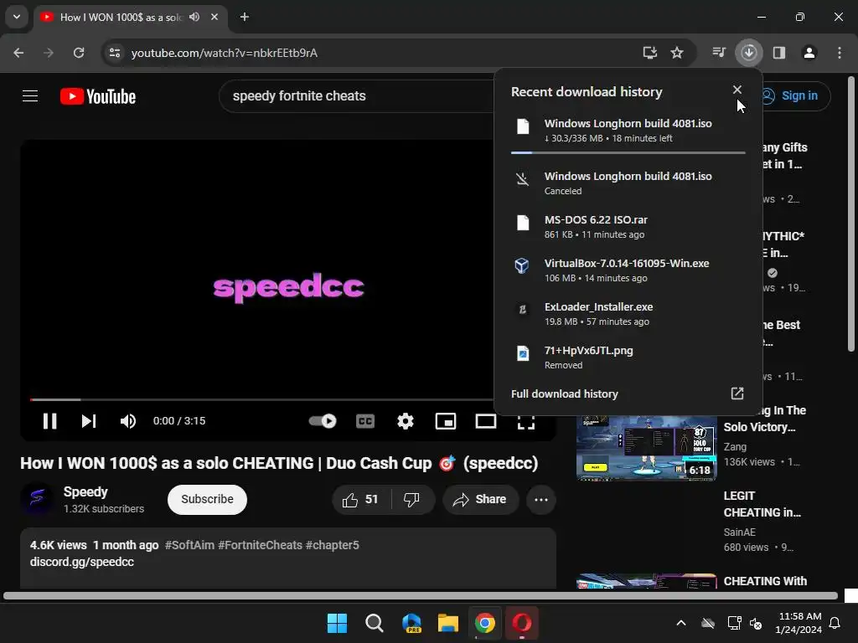The image size is (858, 643).
Task: Open the Windows Start menu
Action: 337,623
